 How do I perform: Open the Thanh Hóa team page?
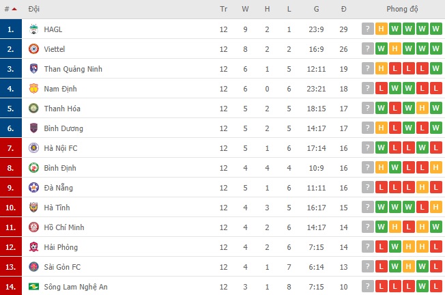[x=62, y=109]
